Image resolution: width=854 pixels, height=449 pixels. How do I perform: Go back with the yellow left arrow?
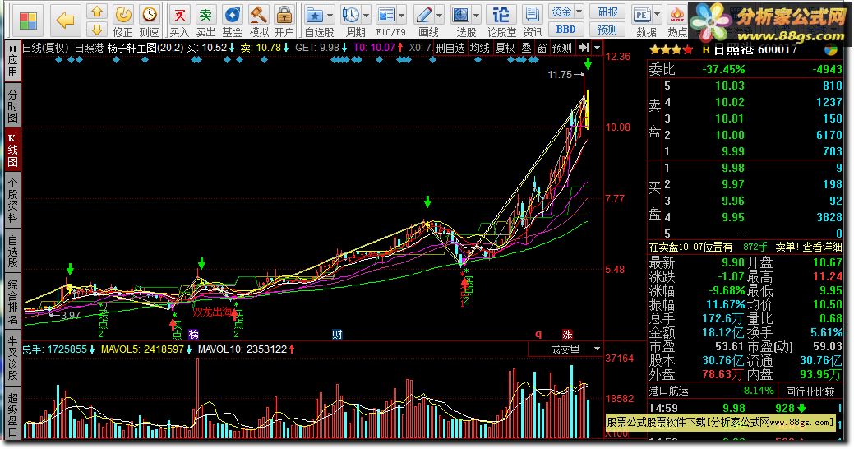(66, 21)
